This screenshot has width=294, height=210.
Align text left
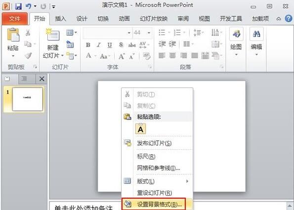coord(162,55)
